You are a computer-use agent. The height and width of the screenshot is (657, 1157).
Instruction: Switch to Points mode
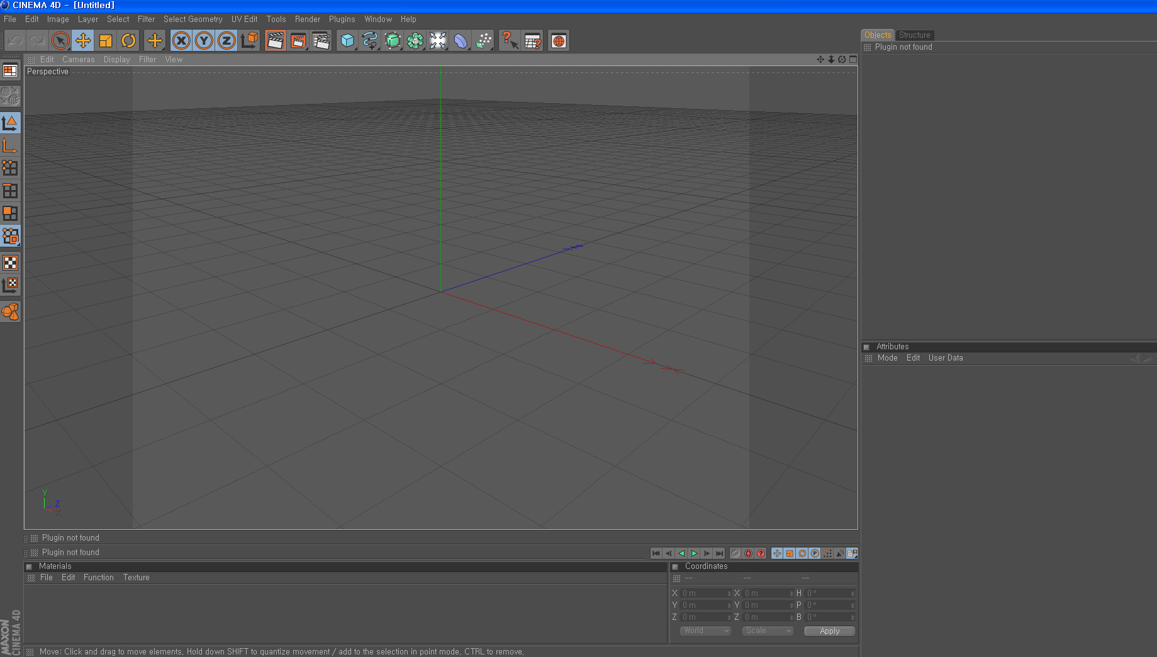tap(10, 168)
